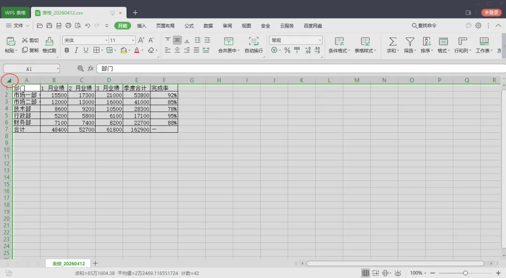This screenshot has height=278, width=506.
Task: Open the font name 宋体 dropdown
Action: pos(106,40)
